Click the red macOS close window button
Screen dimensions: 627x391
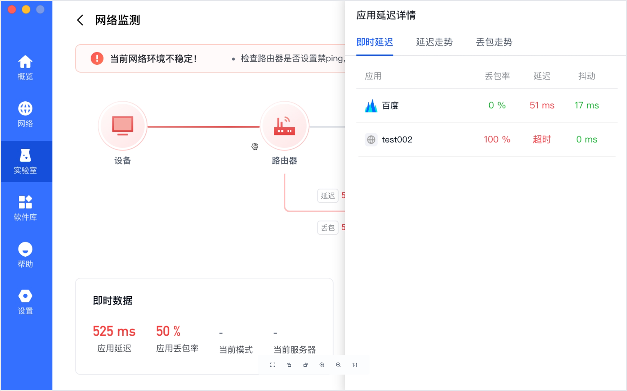click(x=12, y=9)
